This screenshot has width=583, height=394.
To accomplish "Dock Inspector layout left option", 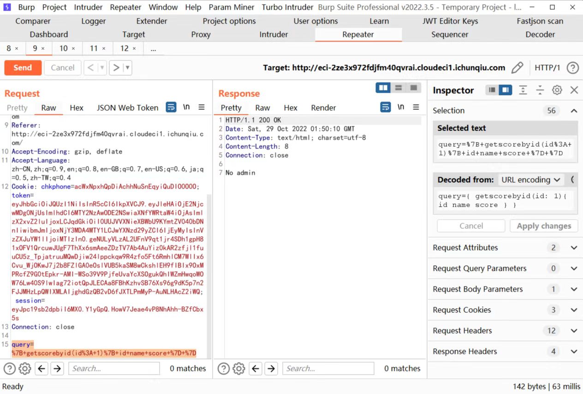I will click(492, 90).
